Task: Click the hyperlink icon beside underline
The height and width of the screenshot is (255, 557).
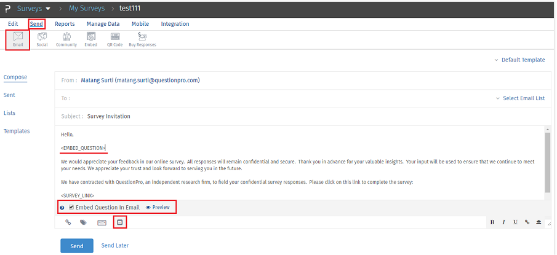Action: click(527, 222)
